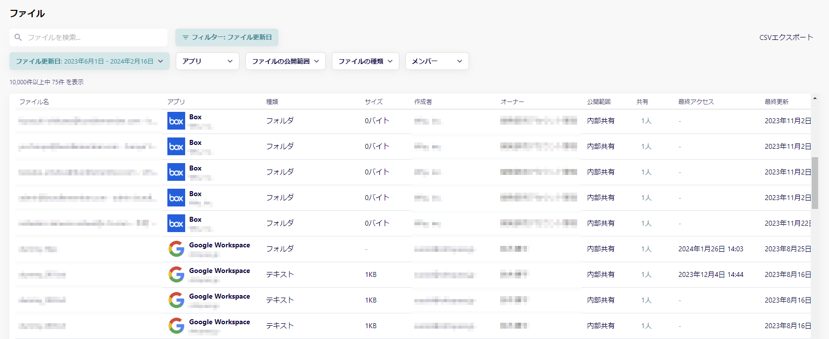829x339 pixels.
Task: Click 0バイト in the 2023年11月22日 row
Action: click(x=377, y=223)
